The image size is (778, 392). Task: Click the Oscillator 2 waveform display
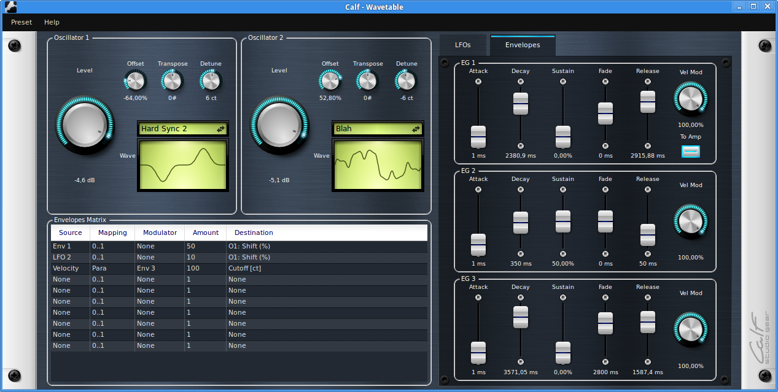378,165
